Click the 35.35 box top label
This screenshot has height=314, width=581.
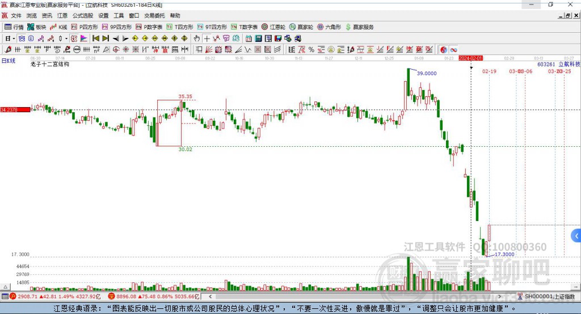(186, 96)
